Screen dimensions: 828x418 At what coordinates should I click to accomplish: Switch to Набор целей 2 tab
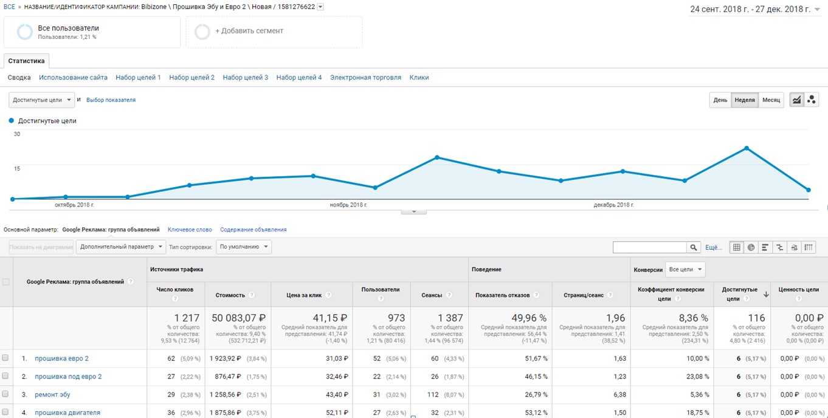point(191,77)
